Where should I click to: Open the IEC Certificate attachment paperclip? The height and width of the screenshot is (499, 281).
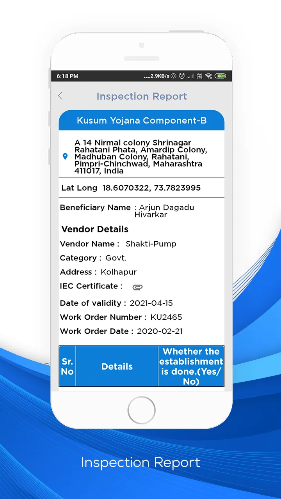pyautogui.click(x=137, y=287)
